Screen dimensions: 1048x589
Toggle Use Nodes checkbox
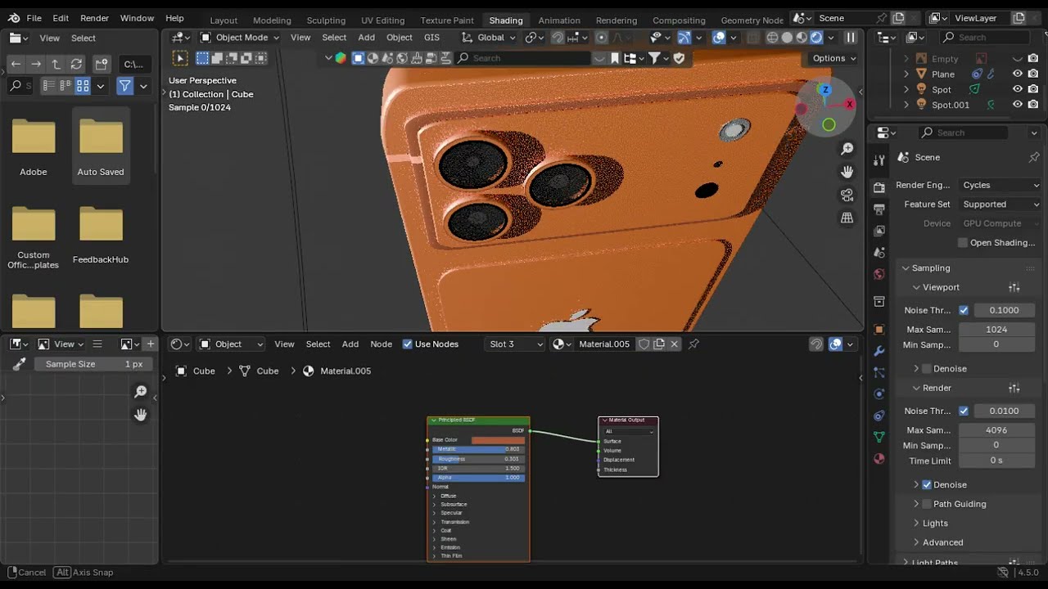click(x=408, y=344)
